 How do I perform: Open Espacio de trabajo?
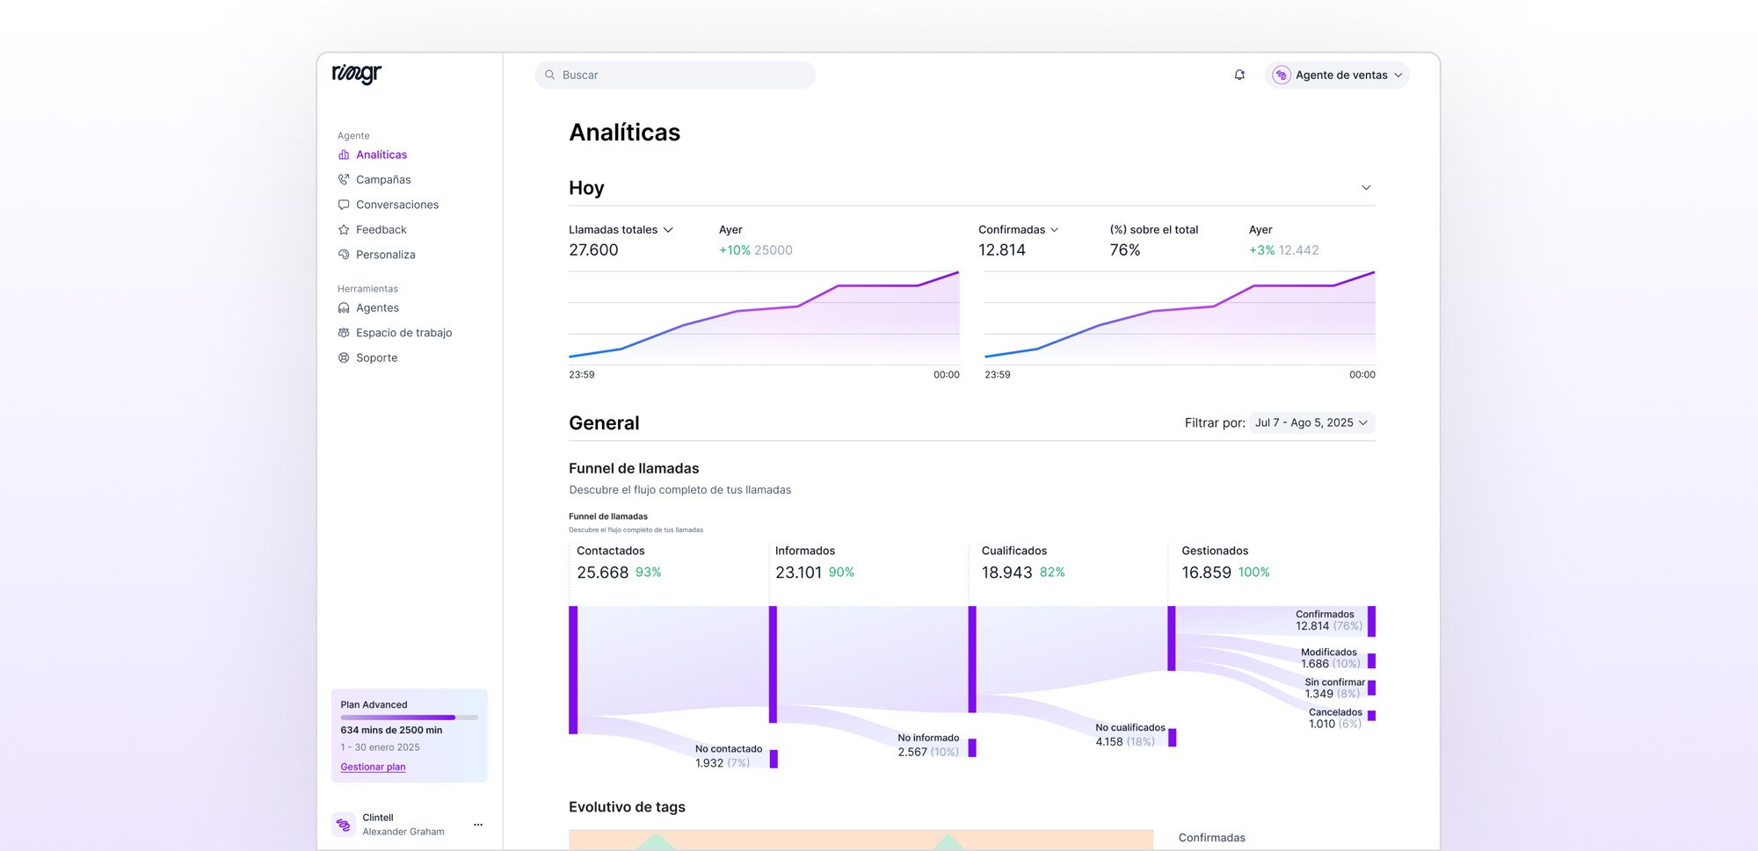[404, 332]
